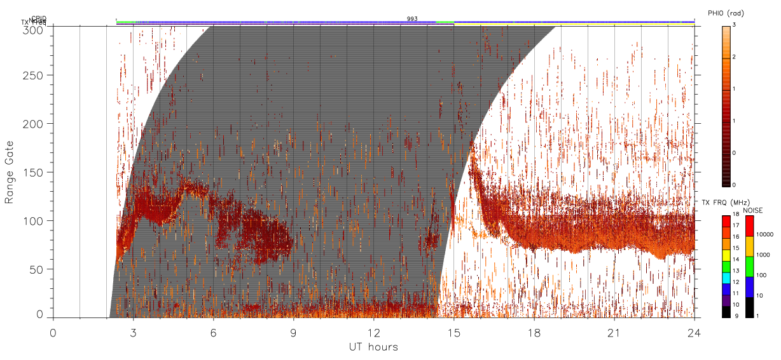Click the y-axis tick label 100
781x360 pixels.
tap(33, 220)
